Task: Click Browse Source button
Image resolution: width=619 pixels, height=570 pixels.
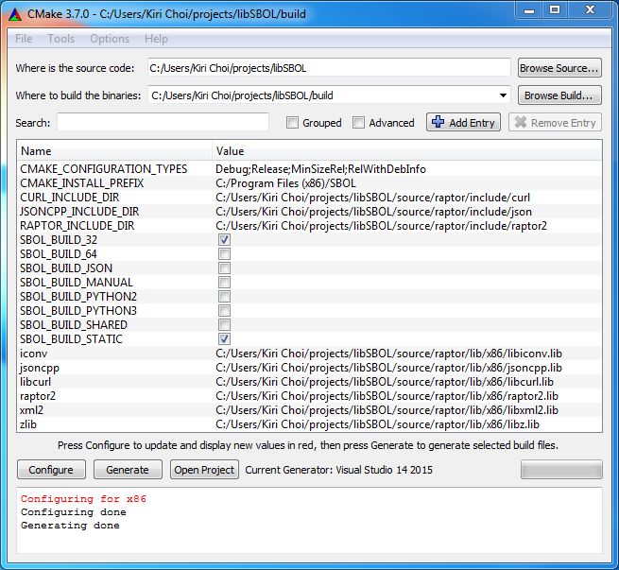Action: (x=559, y=68)
